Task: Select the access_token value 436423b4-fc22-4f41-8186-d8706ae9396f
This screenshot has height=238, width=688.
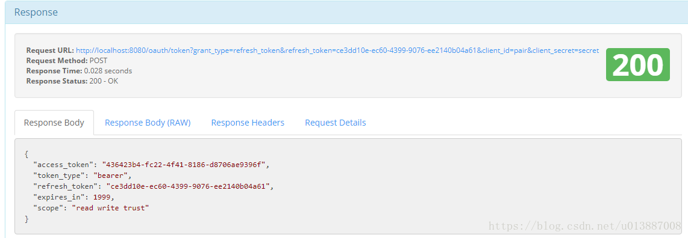Action: click(184, 165)
